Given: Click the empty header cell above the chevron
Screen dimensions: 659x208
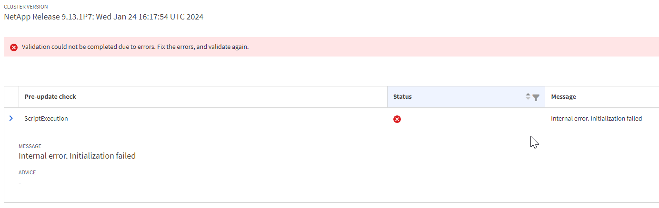Looking at the screenshot, I should coord(11,97).
